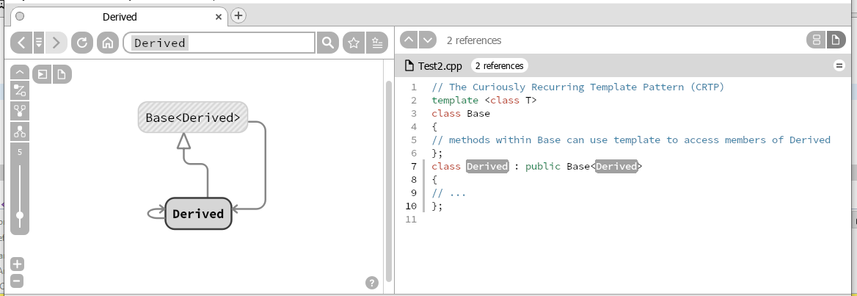Click the word Base on line 7
Screen dimensions: 857x296
point(578,166)
